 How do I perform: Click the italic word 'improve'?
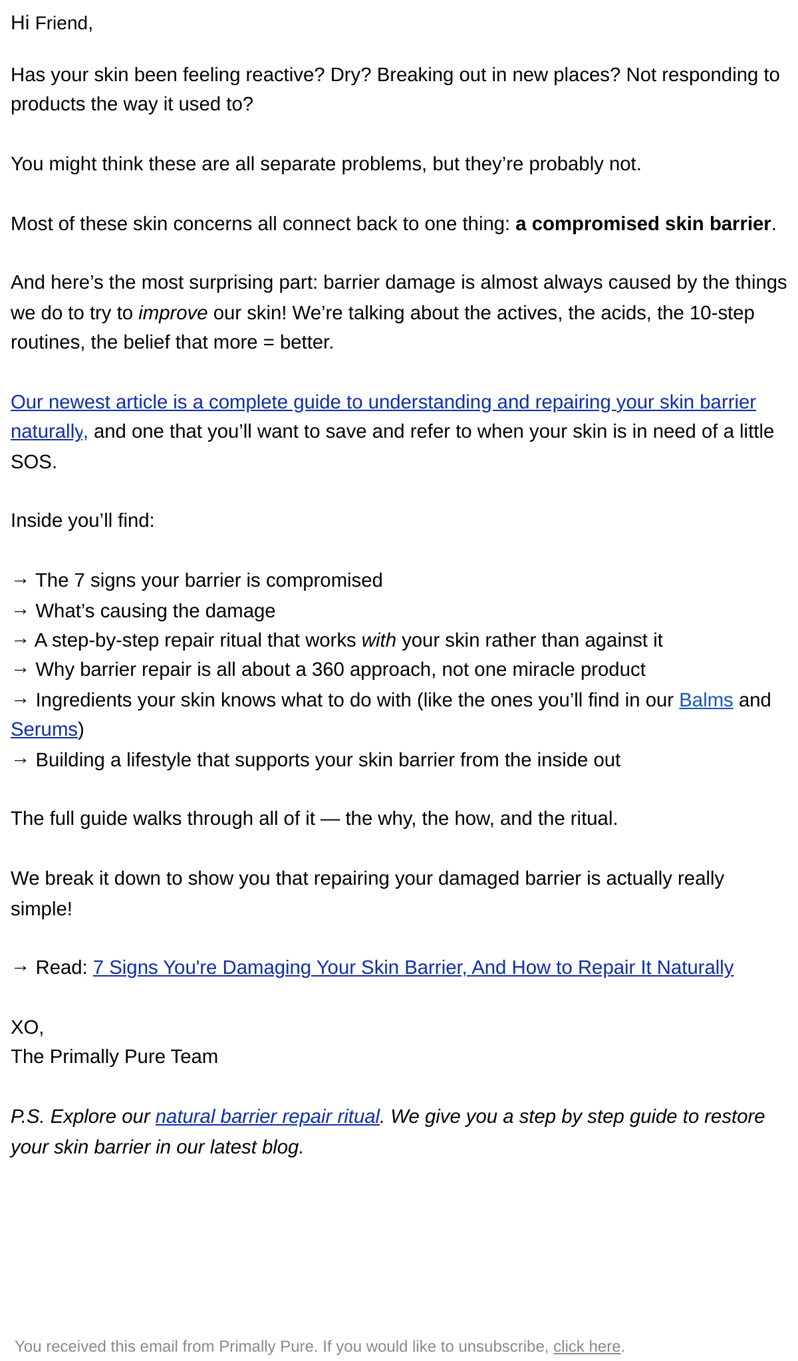click(173, 313)
